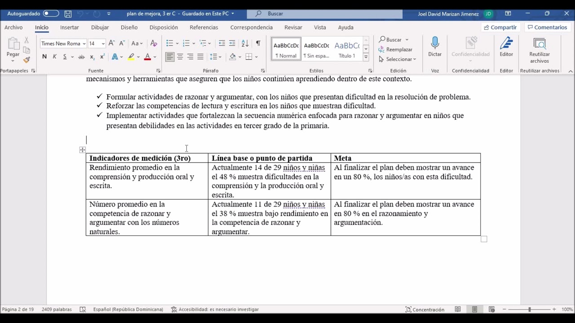Select Center alignment
Image resolution: width=575 pixels, height=323 pixels.
point(180,57)
